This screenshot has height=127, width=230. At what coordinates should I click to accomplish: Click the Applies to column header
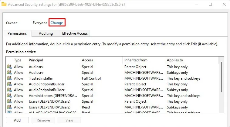(x=192, y=60)
